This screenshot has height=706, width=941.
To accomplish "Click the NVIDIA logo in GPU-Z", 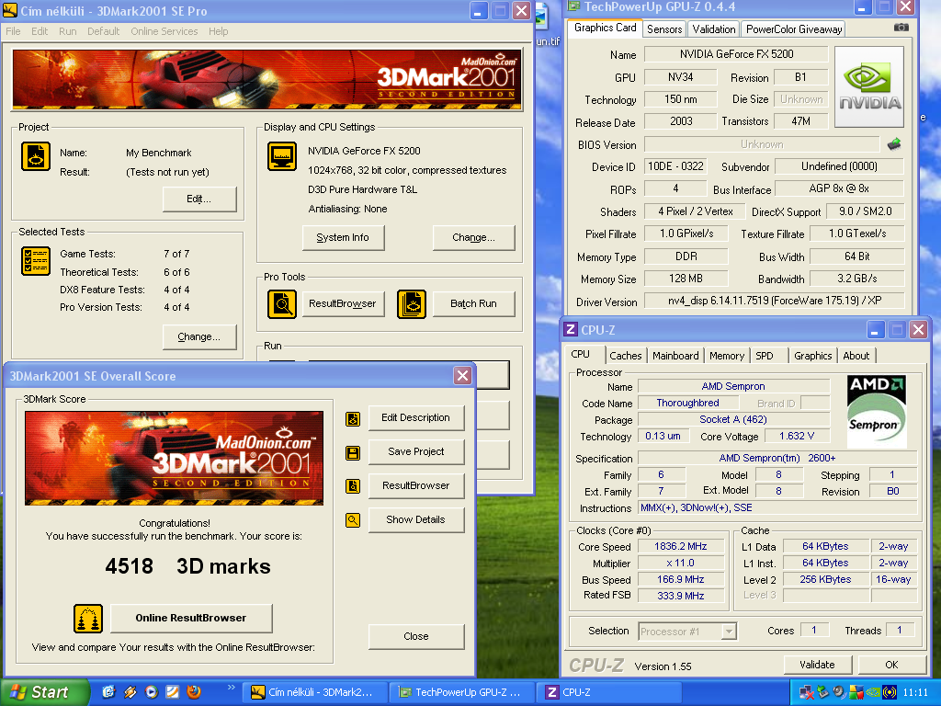I will (x=869, y=87).
